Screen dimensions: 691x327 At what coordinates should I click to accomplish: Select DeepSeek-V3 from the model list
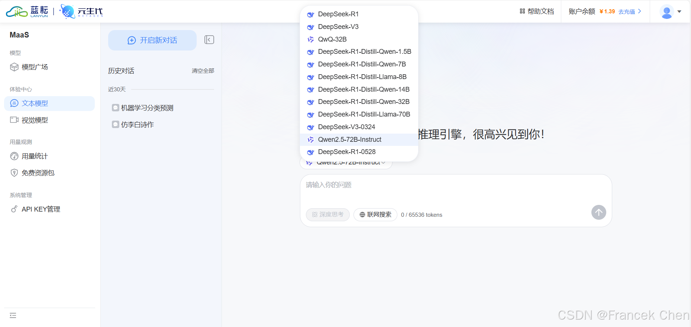[x=359, y=27]
